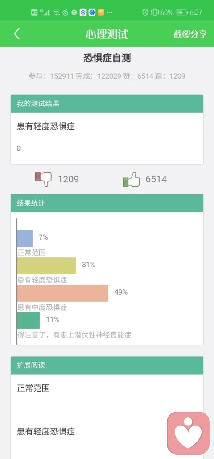Select the green 11% bar
214x459 pixels.
pos(29,320)
